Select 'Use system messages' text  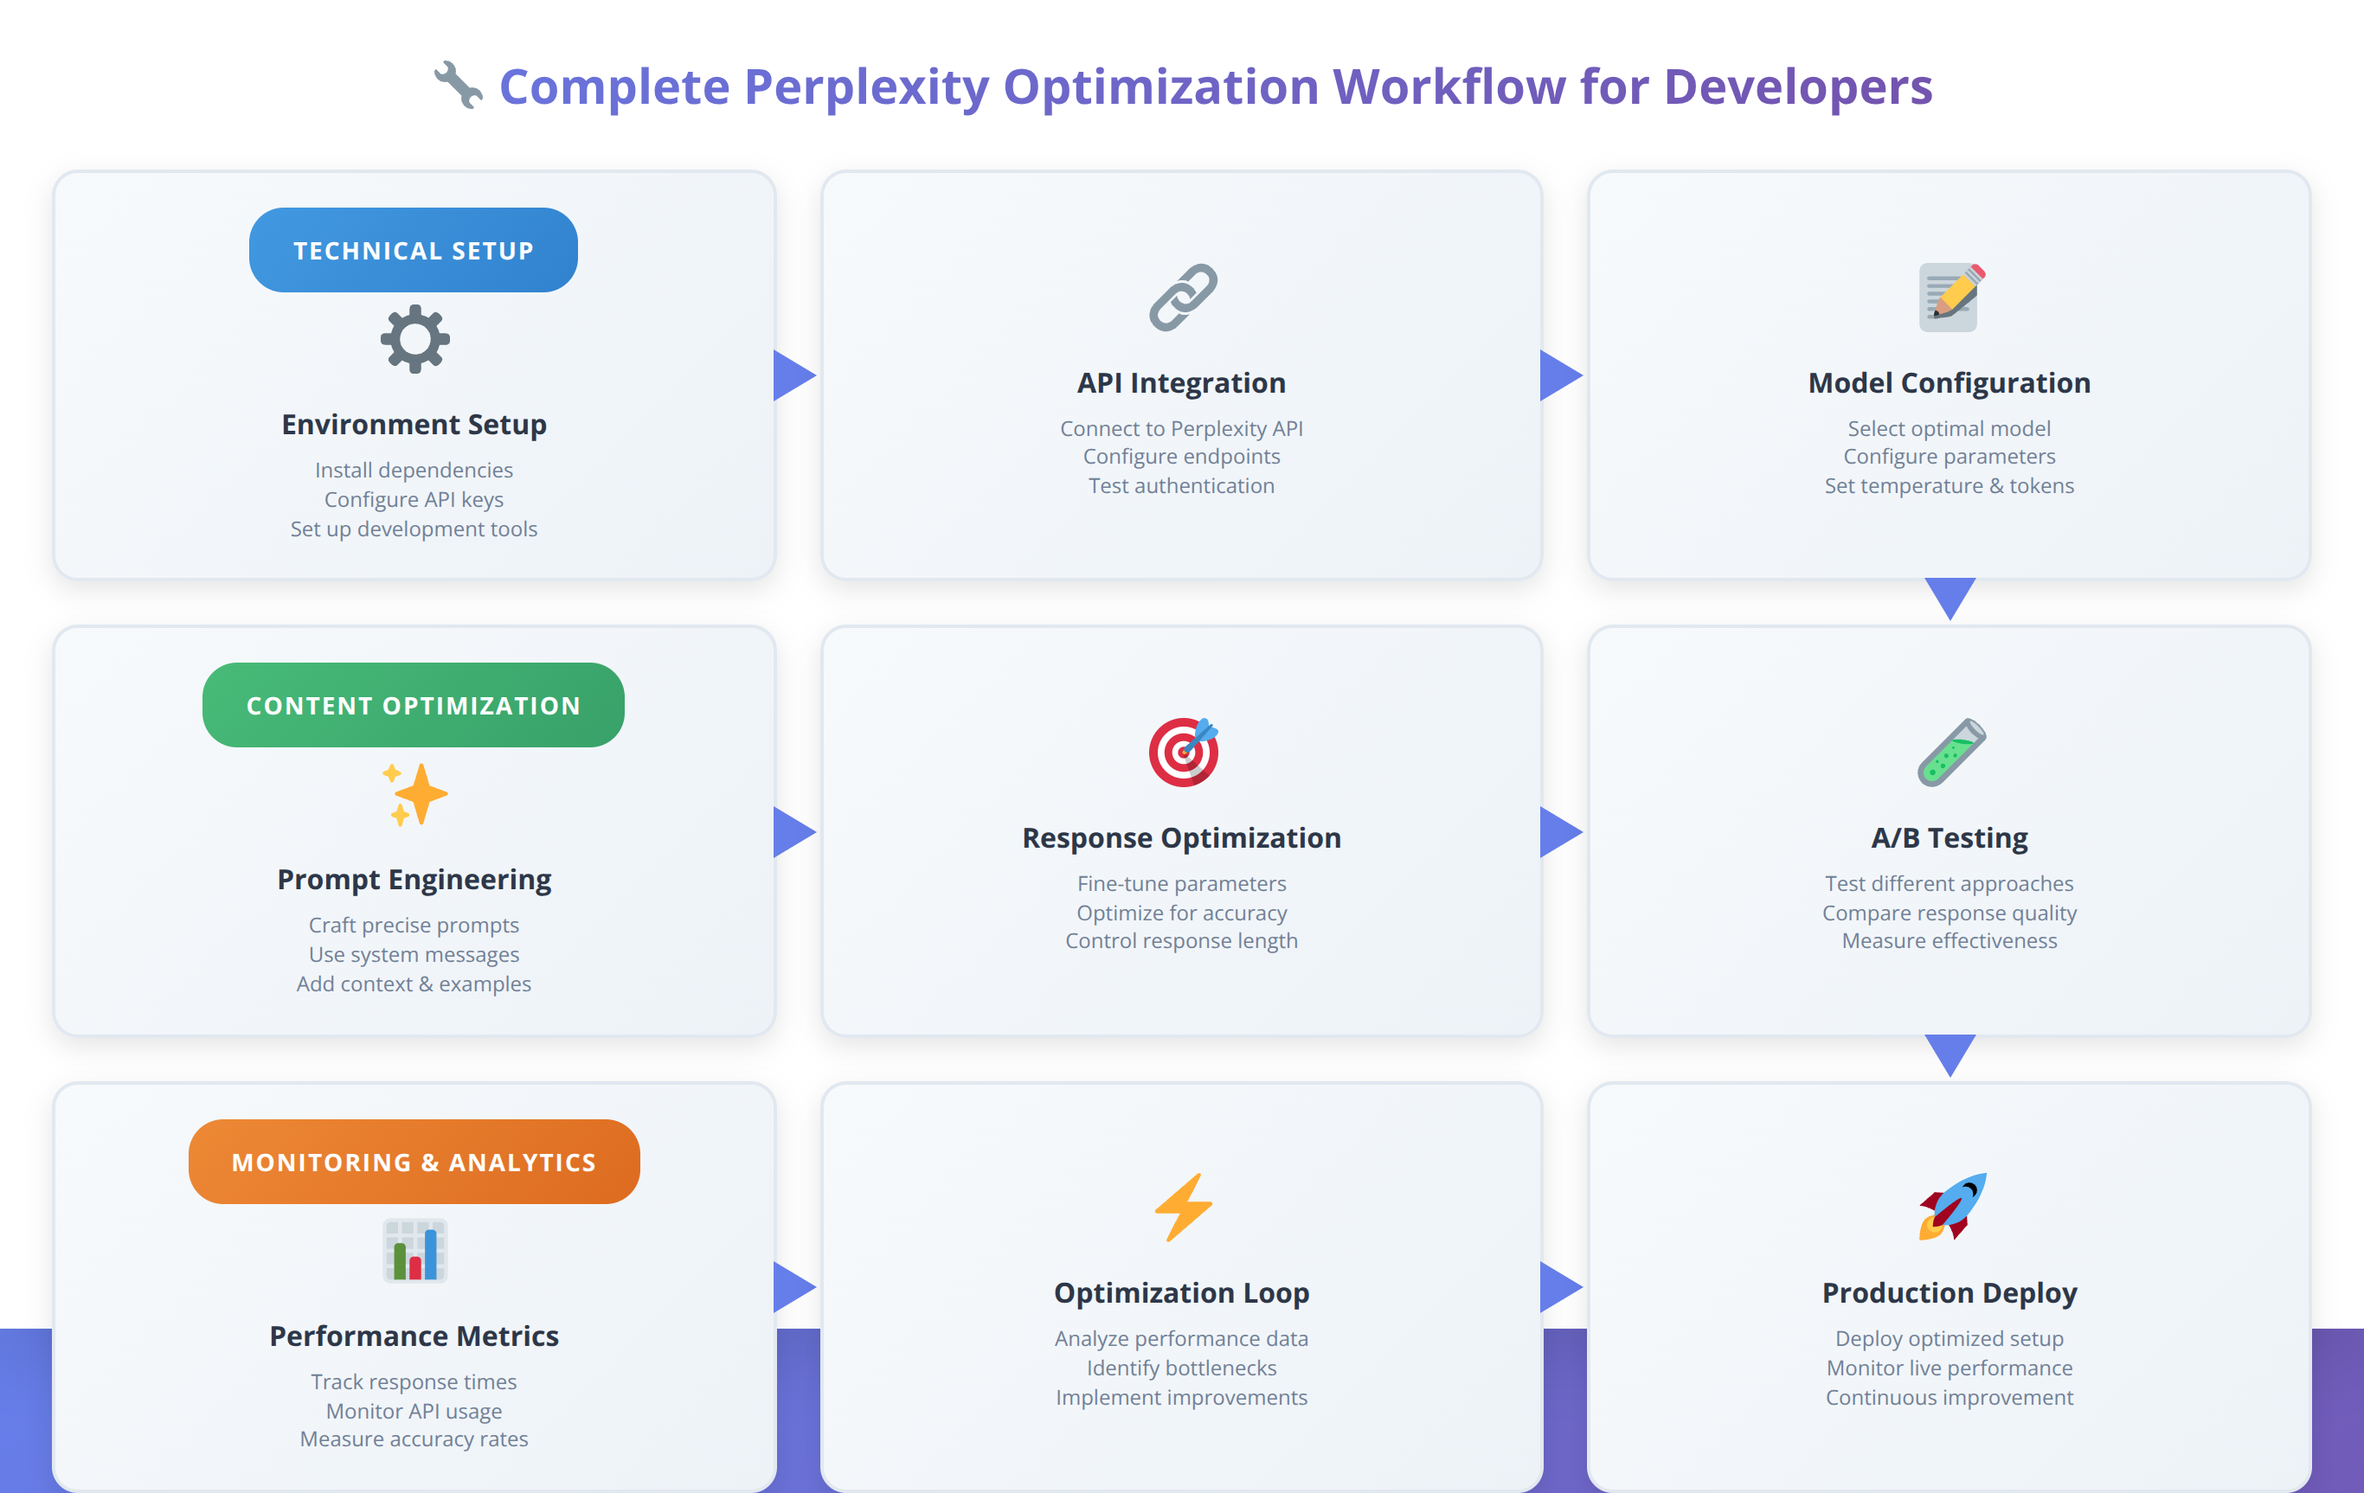(x=414, y=954)
